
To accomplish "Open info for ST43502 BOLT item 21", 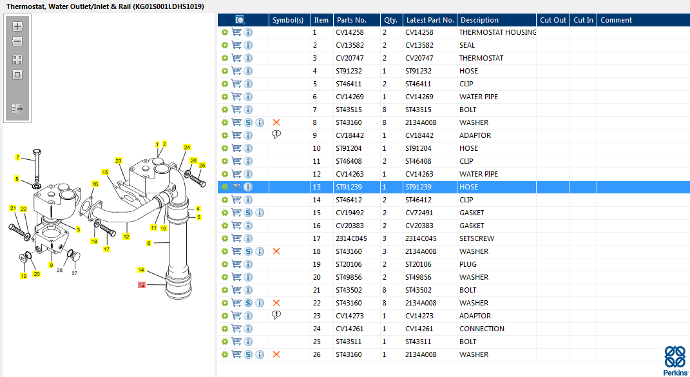I will pyautogui.click(x=248, y=290).
